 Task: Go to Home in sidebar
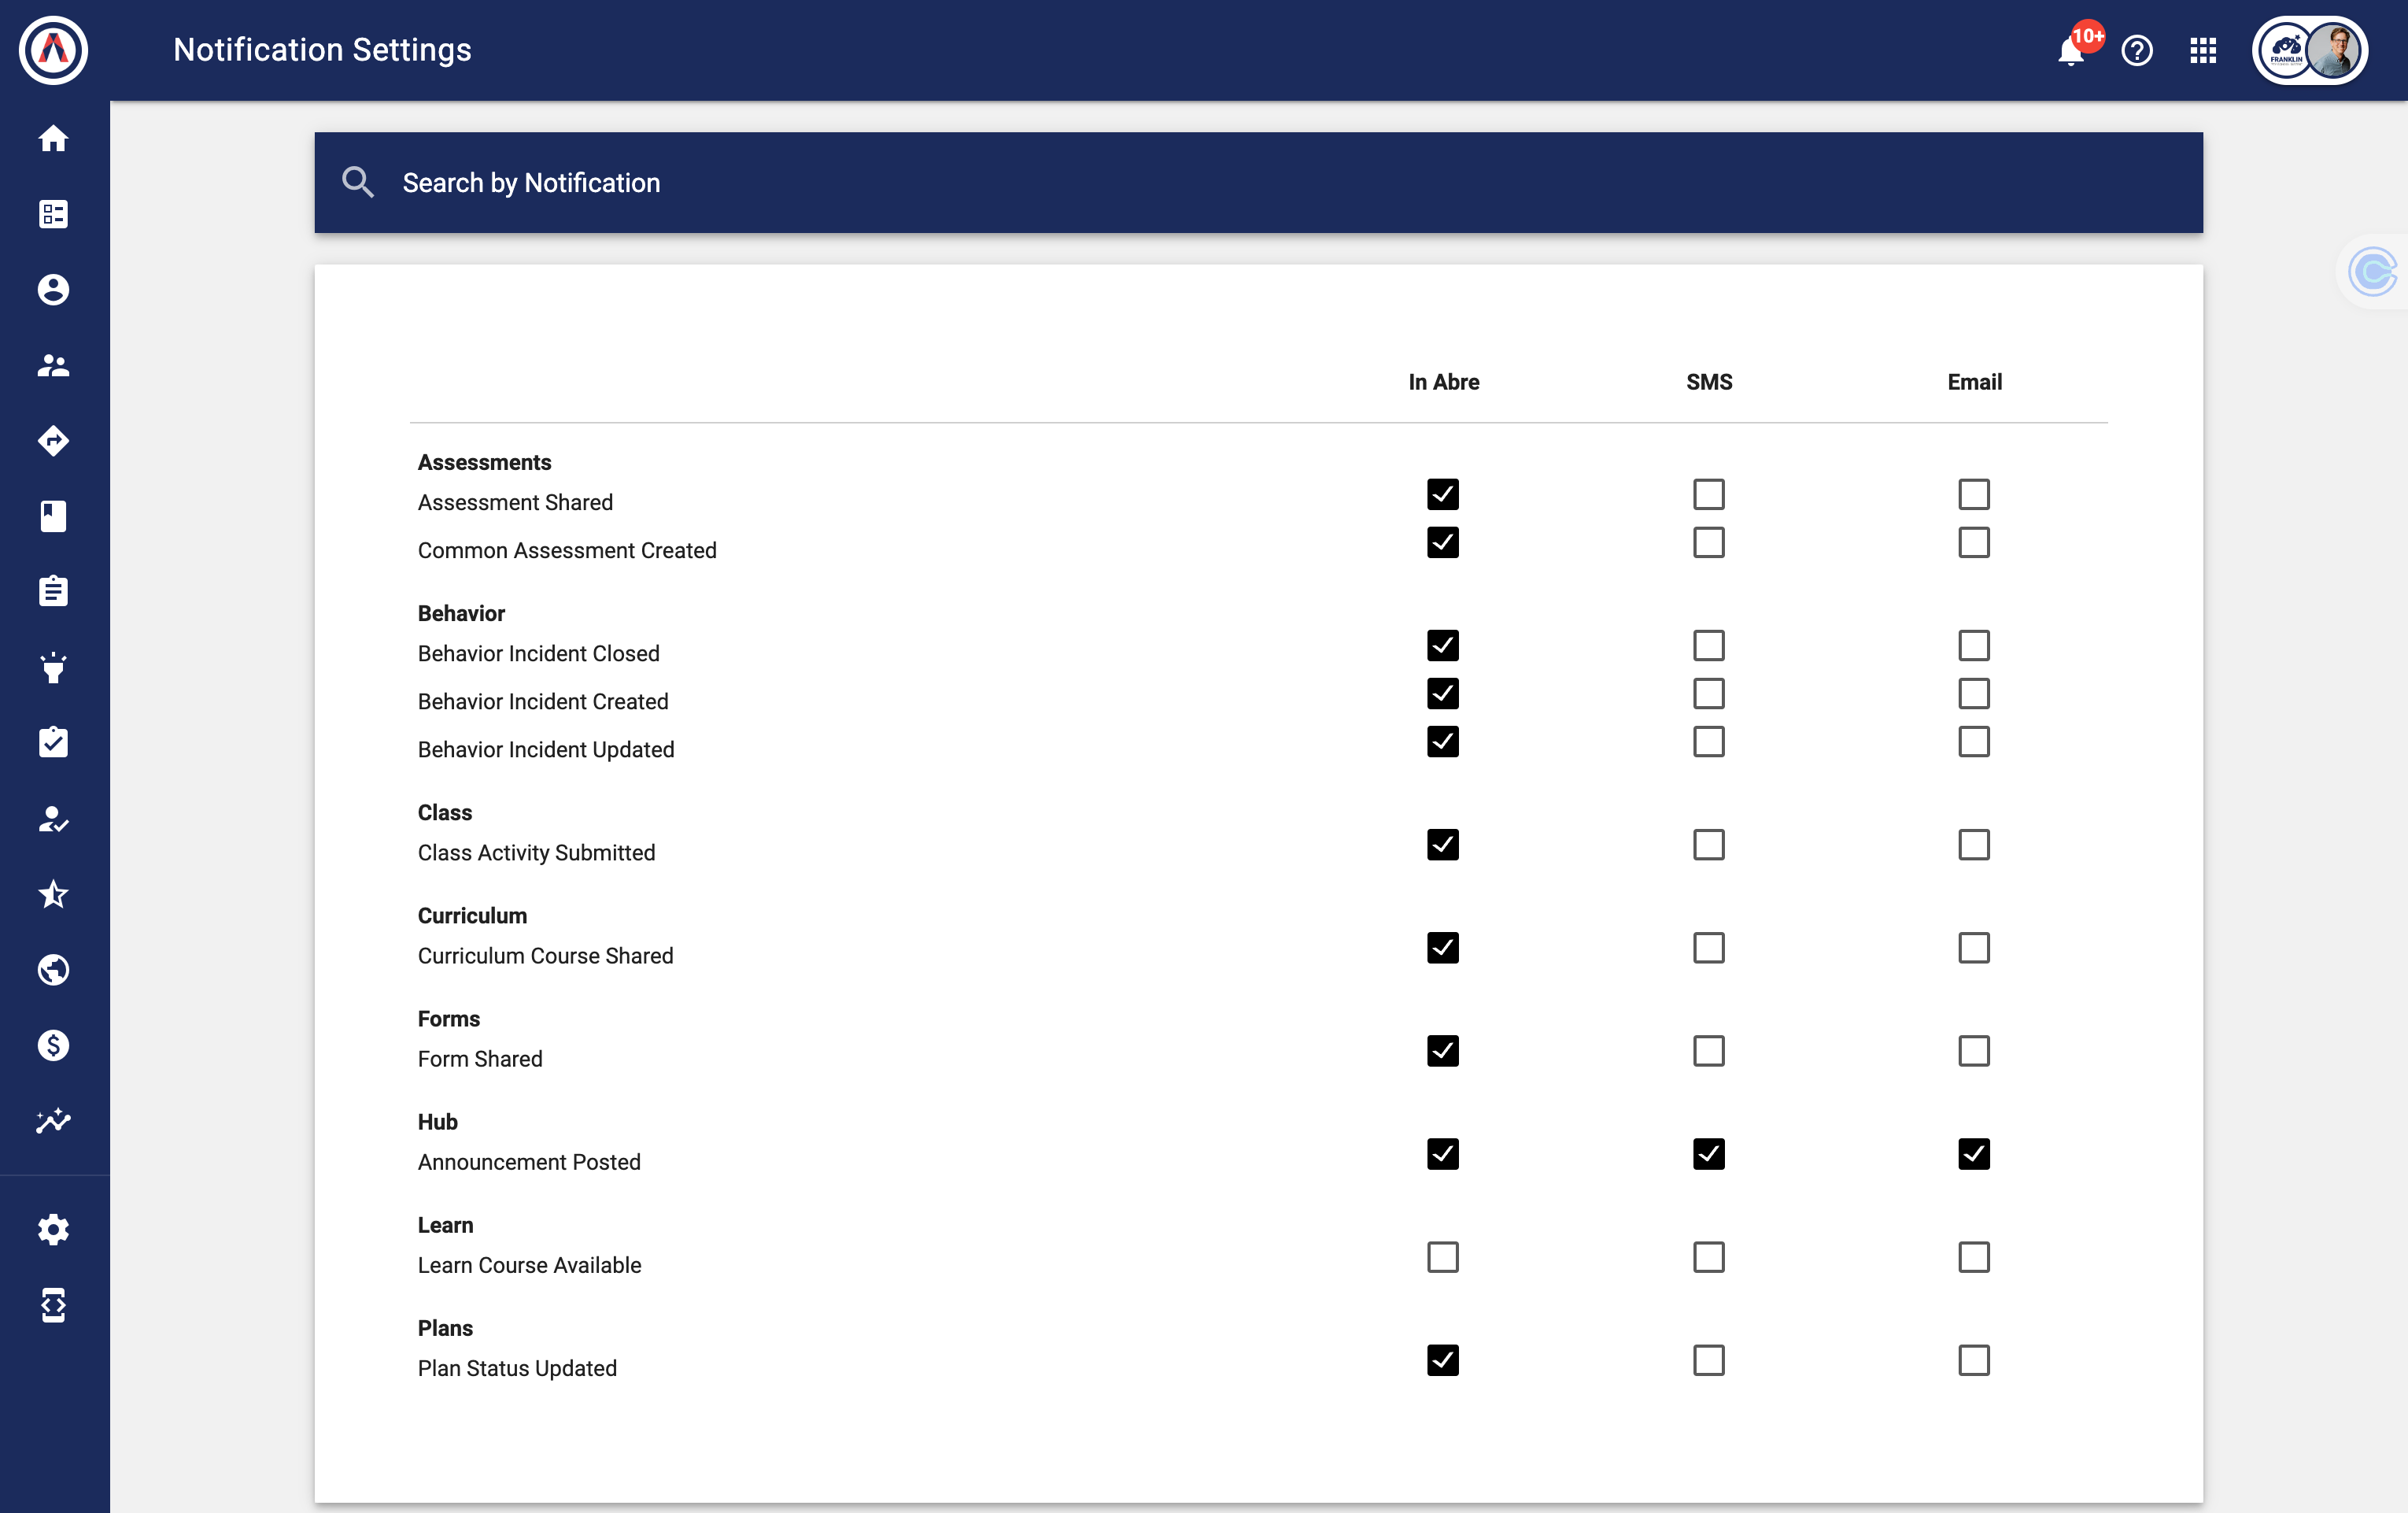point(54,138)
